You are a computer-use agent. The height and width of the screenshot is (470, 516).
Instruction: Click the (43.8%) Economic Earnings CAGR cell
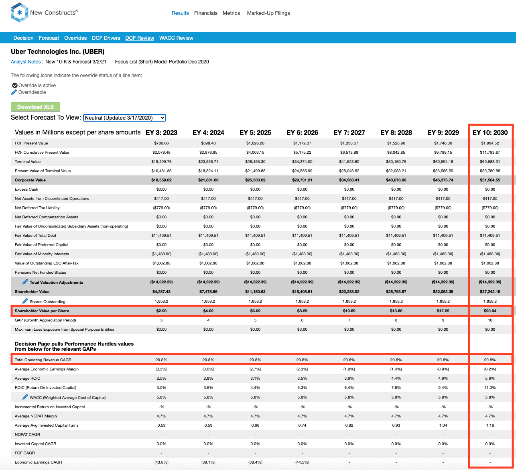(x=161, y=462)
